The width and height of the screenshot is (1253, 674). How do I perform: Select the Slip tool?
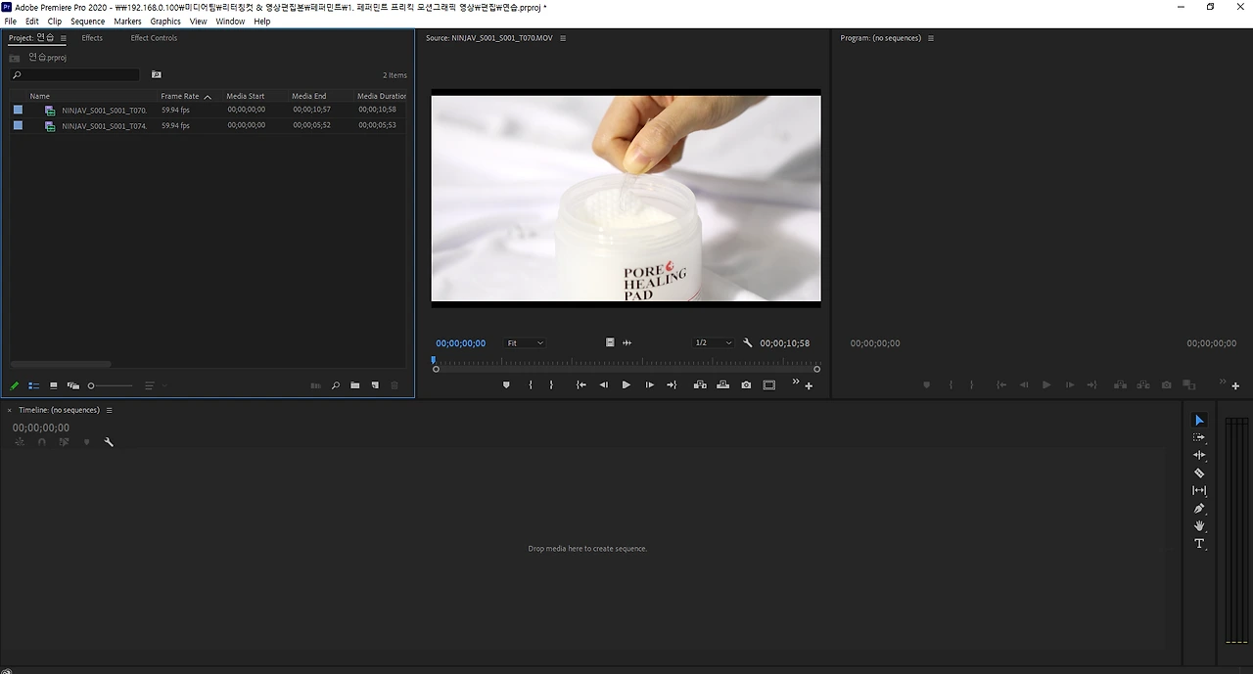point(1199,490)
